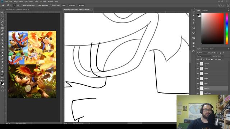This screenshot has width=230, height=129.
Task: Toggle Resize Windows to Fit checkbox
Action: coord(22,5)
